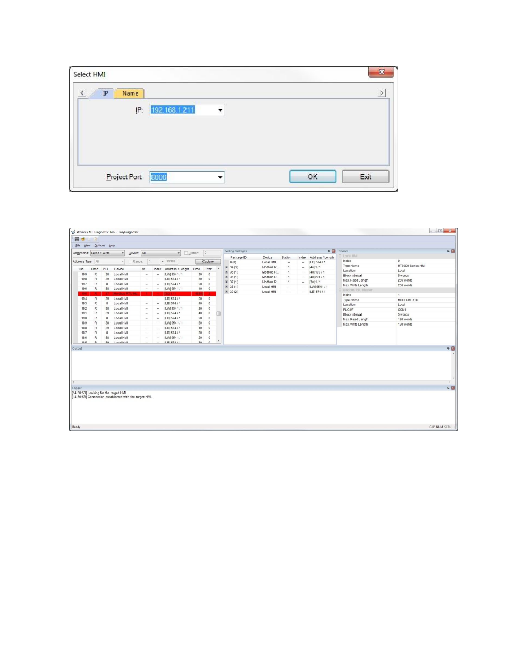The width and height of the screenshot is (507, 656).
Task: Select polling package 8 (0) row
Action: tap(280, 262)
